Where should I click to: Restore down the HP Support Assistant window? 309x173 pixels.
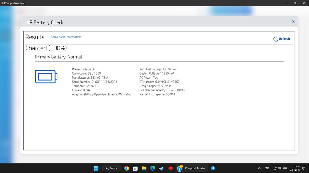(x=295, y=3)
